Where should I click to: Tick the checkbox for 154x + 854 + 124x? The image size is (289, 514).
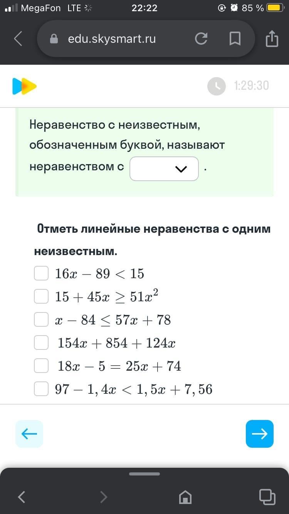(41, 343)
